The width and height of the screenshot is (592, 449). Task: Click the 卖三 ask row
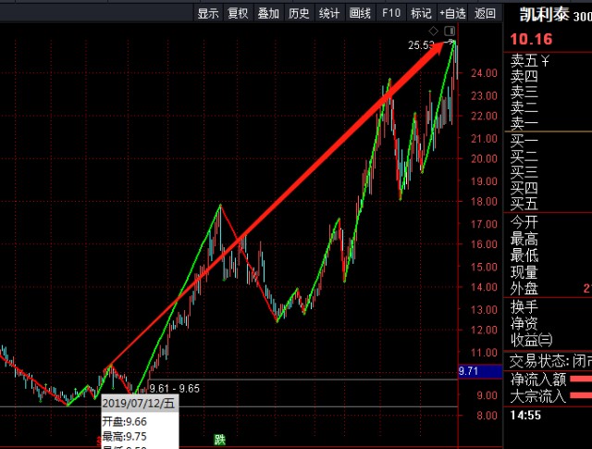pos(548,92)
